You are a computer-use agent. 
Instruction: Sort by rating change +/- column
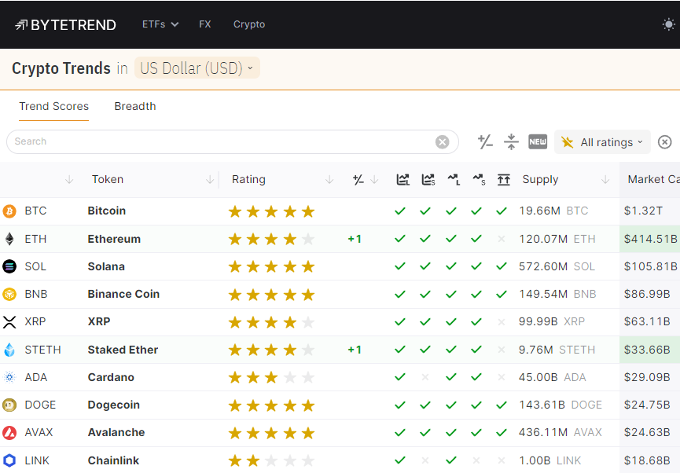click(358, 179)
